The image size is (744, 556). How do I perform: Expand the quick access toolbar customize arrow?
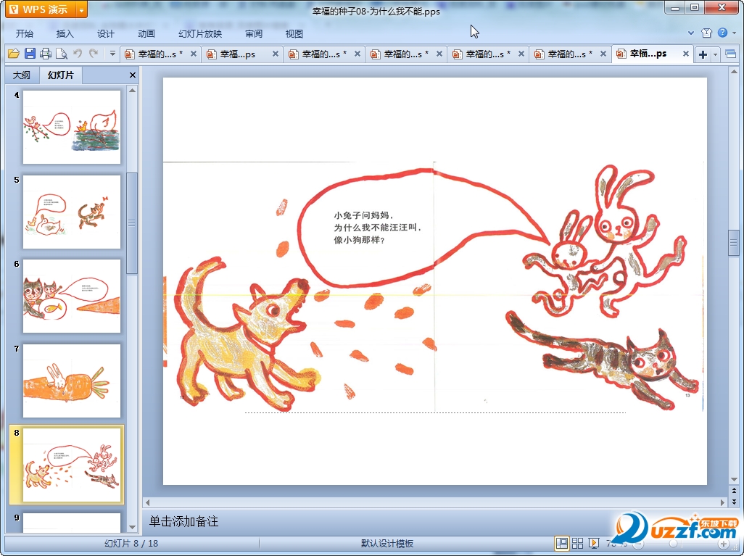(x=112, y=54)
